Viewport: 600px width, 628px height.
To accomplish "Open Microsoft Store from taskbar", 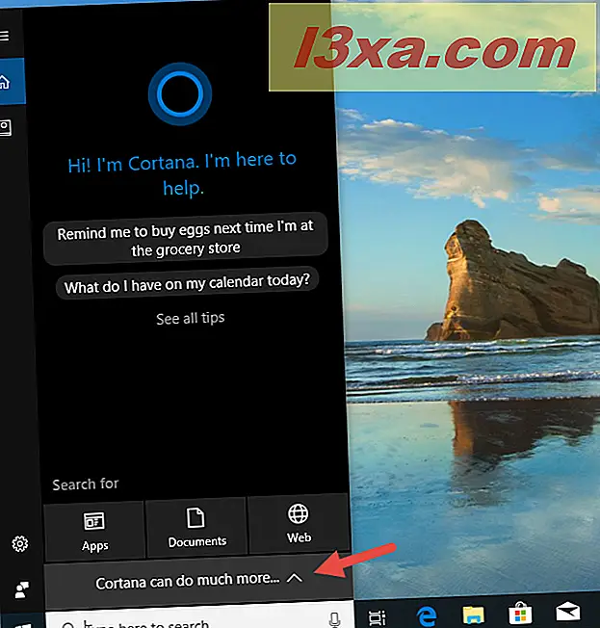I will 520,614.
